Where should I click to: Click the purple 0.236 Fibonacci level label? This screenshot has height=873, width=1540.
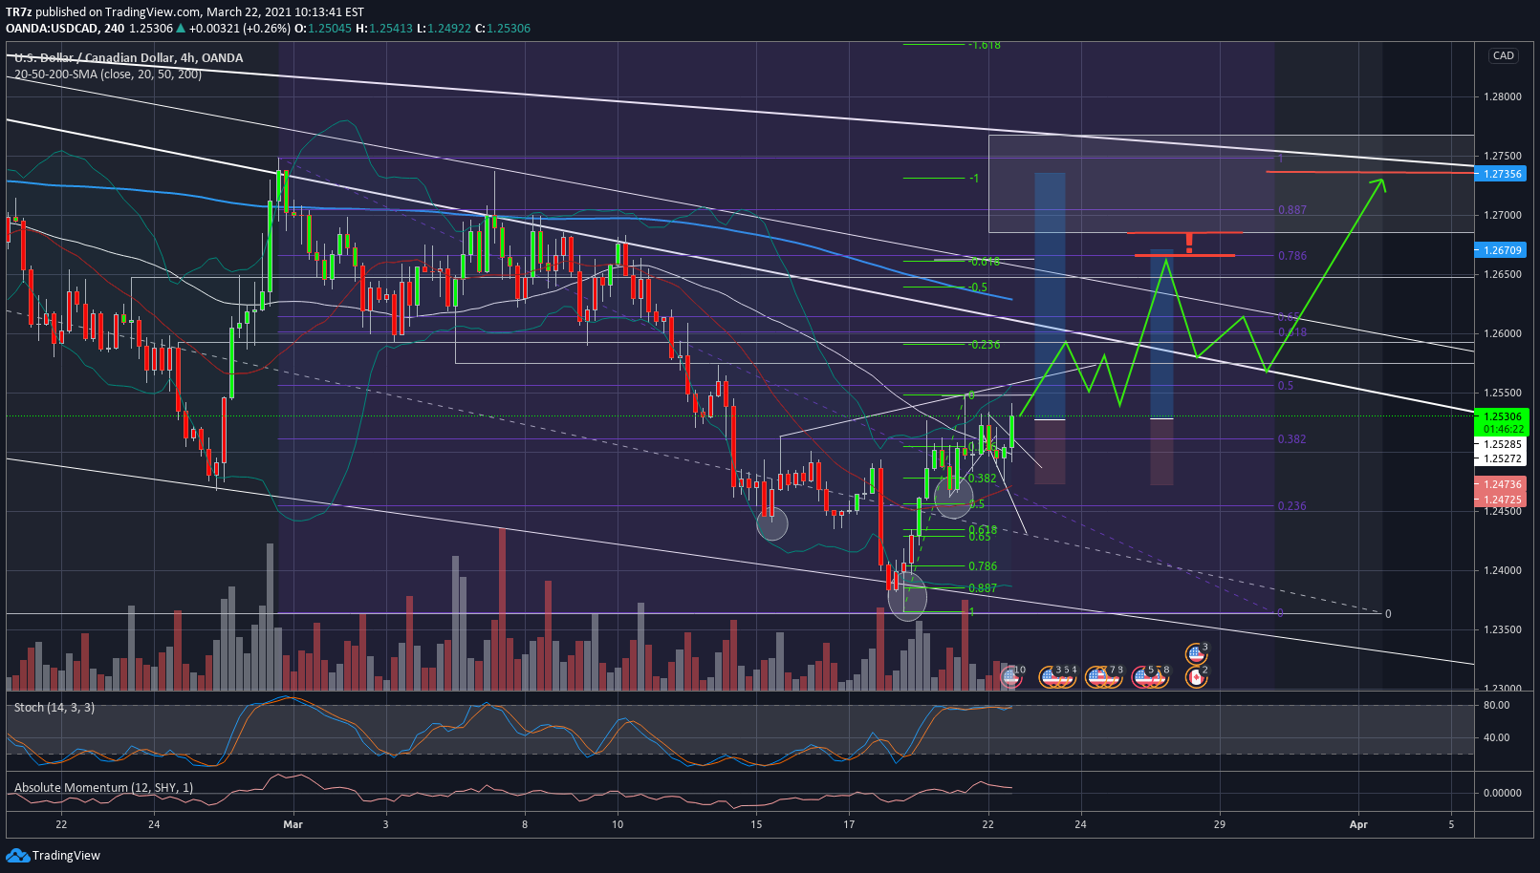(1292, 506)
